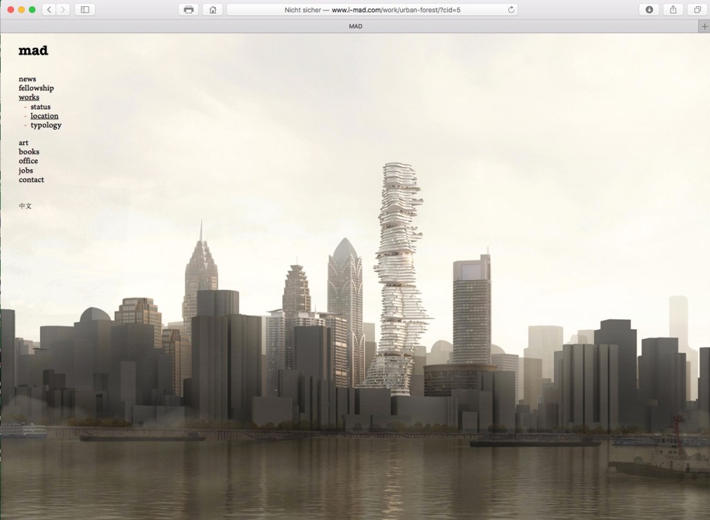Viewport: 710px width, 520px height.
Task: Click the mad logo
Action: point(33,51)
